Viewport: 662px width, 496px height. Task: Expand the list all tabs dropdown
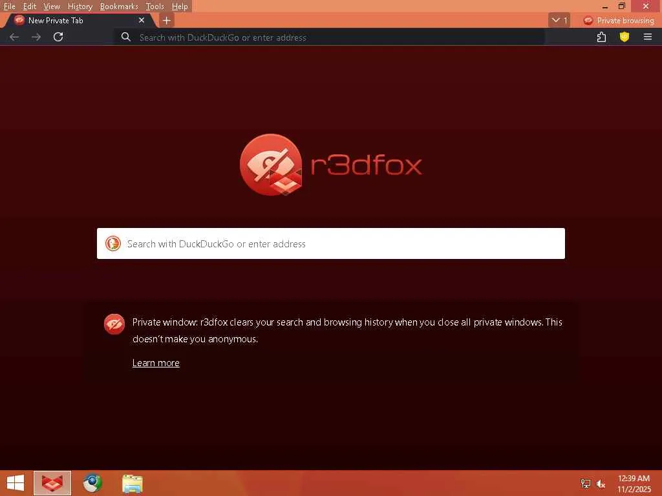pyautogui.click(x=559, y=20)
